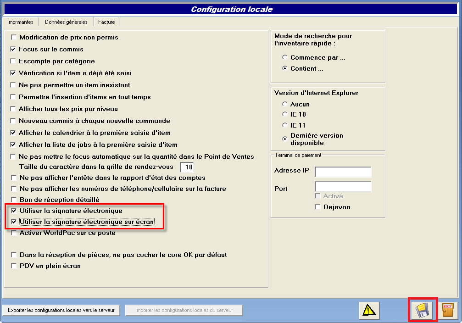
Task: Click the rendez-vous grid font size field
Action: tap(187, 167)
